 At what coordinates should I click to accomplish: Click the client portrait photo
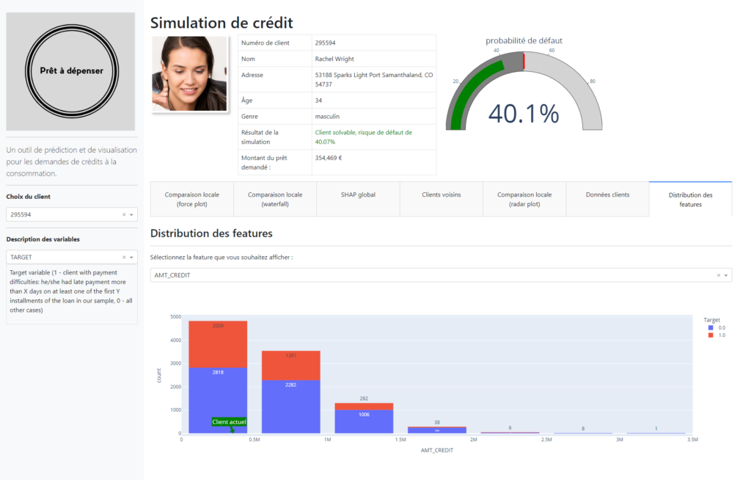pos(189,73)
